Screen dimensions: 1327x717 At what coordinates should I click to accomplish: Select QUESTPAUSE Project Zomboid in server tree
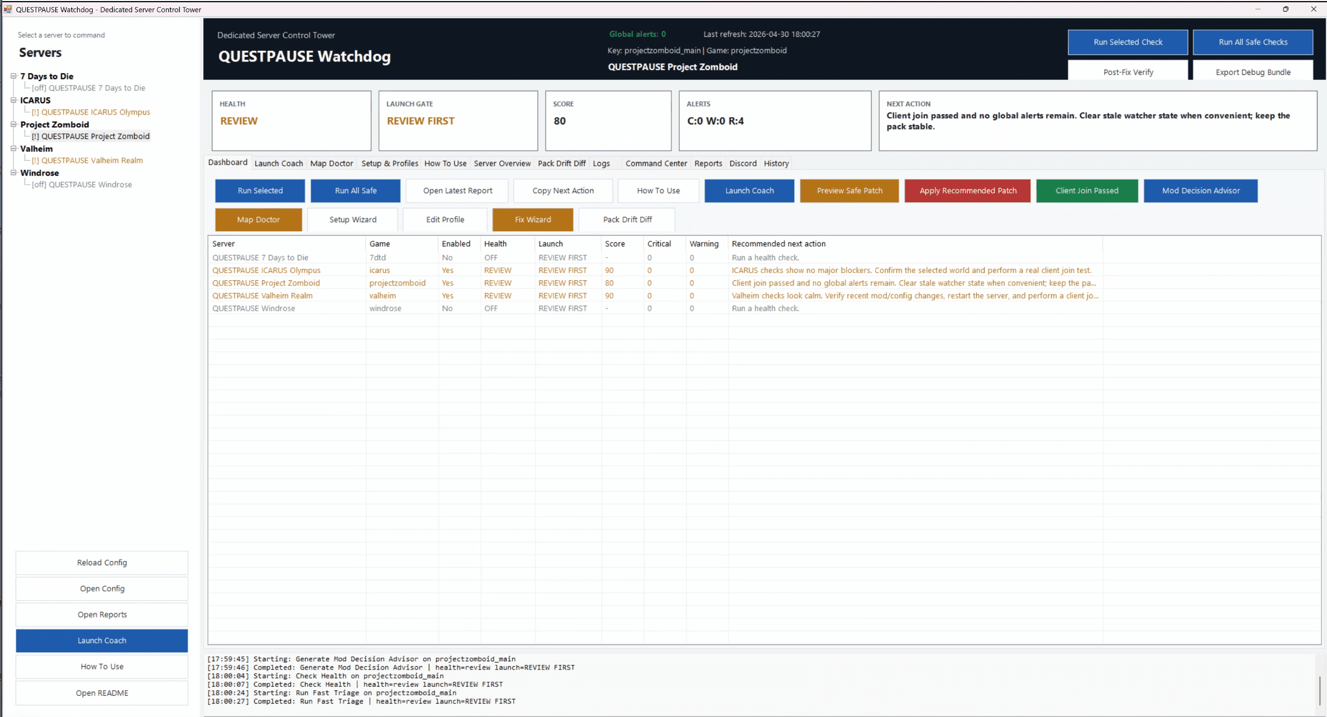coord(90,136)
